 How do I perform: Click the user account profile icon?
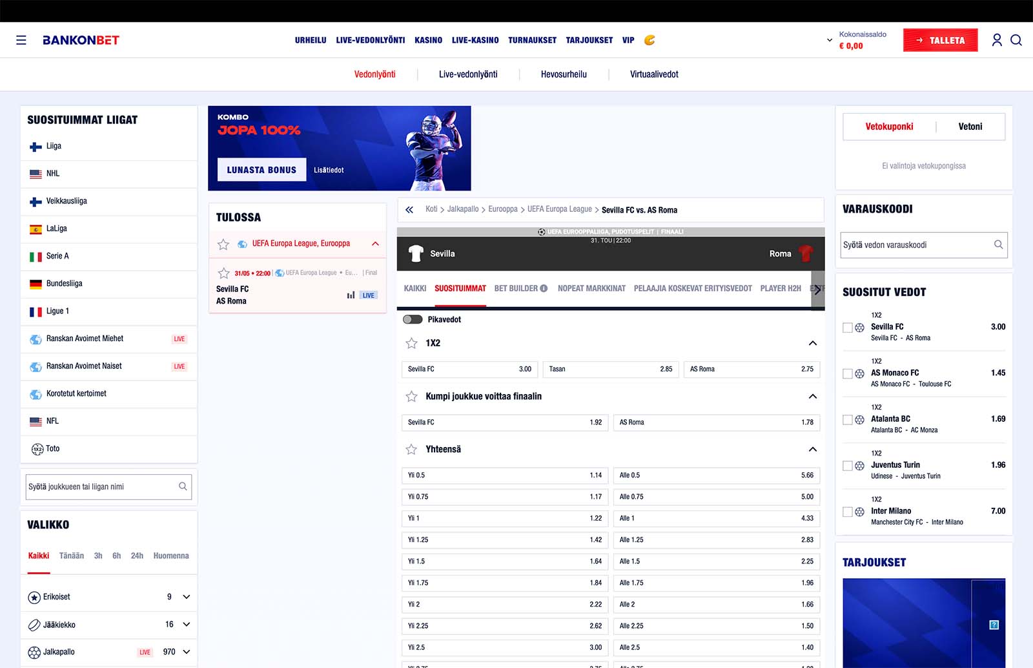click(x=997, y=40)
